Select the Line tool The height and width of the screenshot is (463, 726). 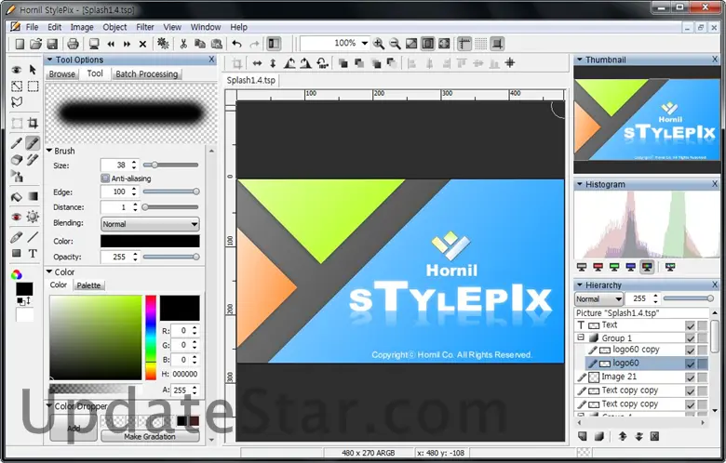click(x=33, y=237)
